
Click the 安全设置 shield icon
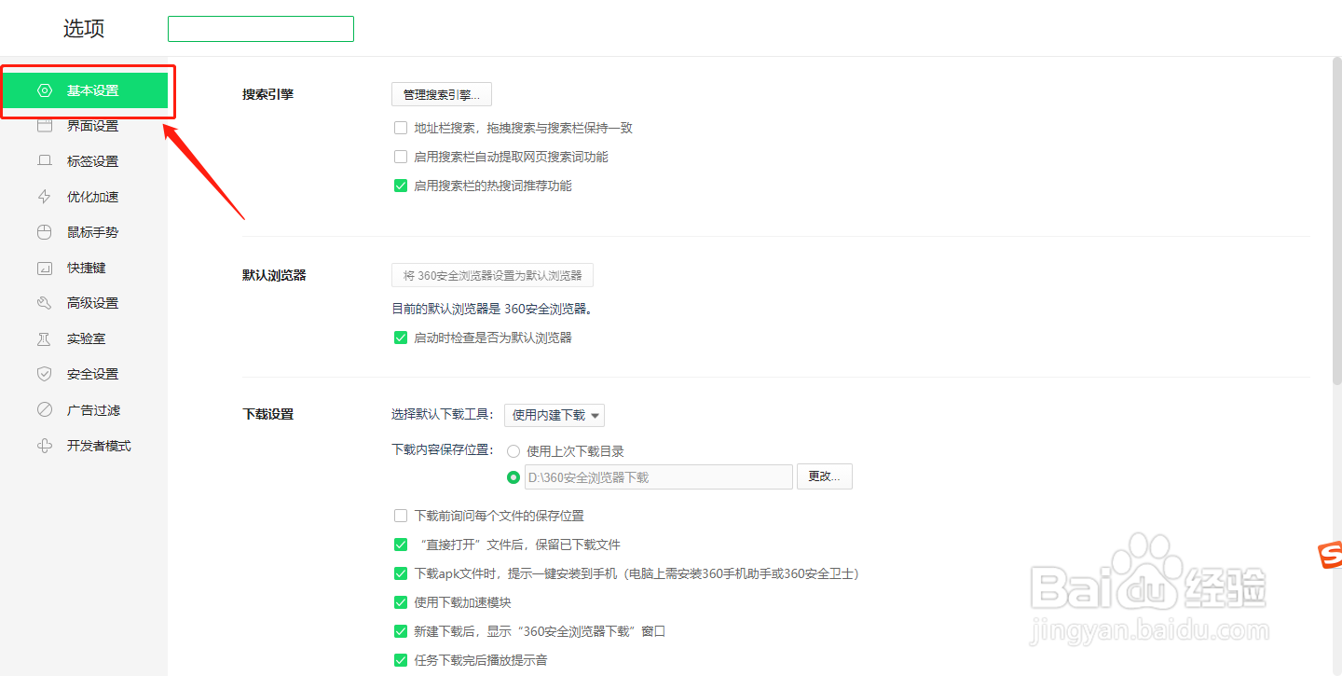coord(44,374)
